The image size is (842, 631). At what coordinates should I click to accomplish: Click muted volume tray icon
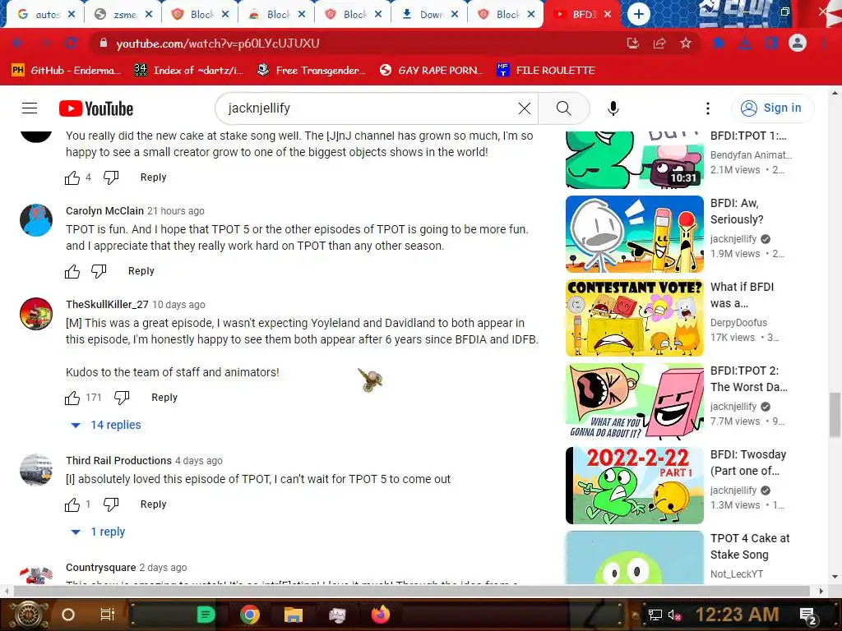(674, 615)
